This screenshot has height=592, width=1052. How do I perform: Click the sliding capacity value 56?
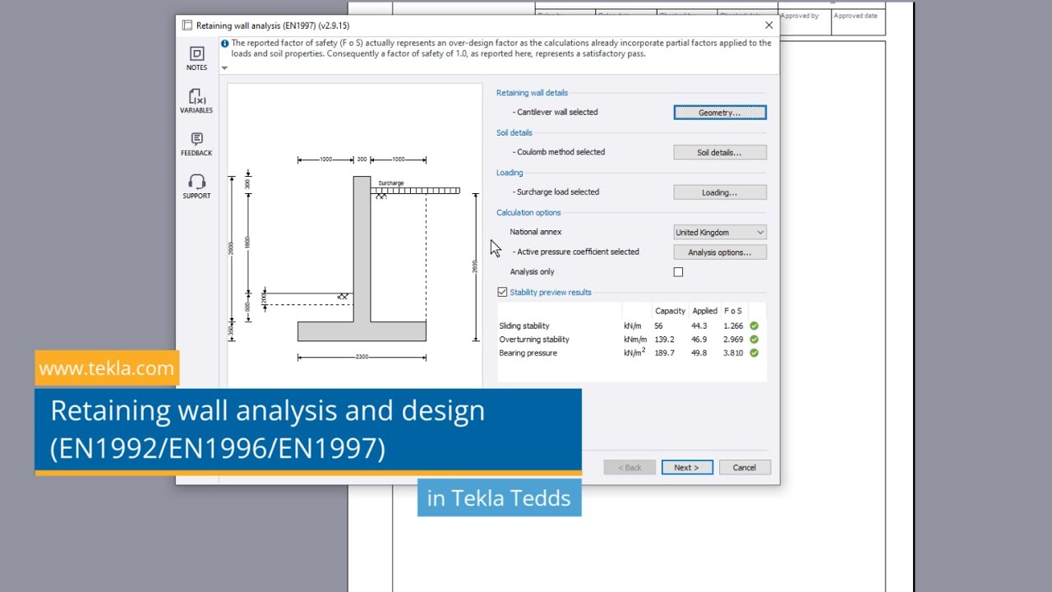[x=659, y=326]
